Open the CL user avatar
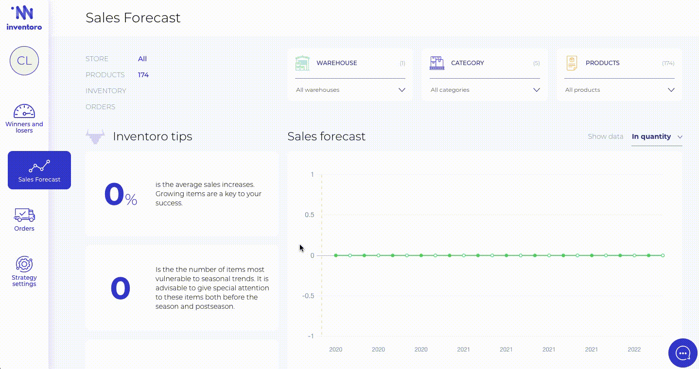This screenshot has width=699, height=369. [24, 61]
